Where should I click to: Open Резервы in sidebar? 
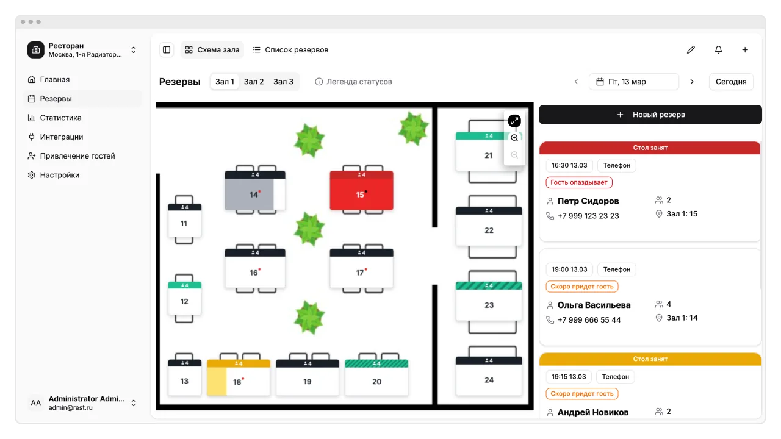pos(82,99)
